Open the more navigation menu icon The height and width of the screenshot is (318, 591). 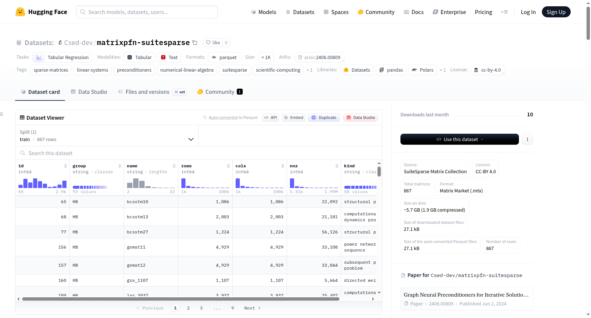click(x=504, y=12)
